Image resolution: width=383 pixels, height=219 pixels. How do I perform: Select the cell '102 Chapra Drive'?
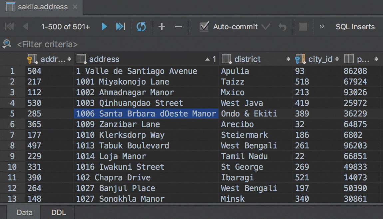click(x=146, y=178)
